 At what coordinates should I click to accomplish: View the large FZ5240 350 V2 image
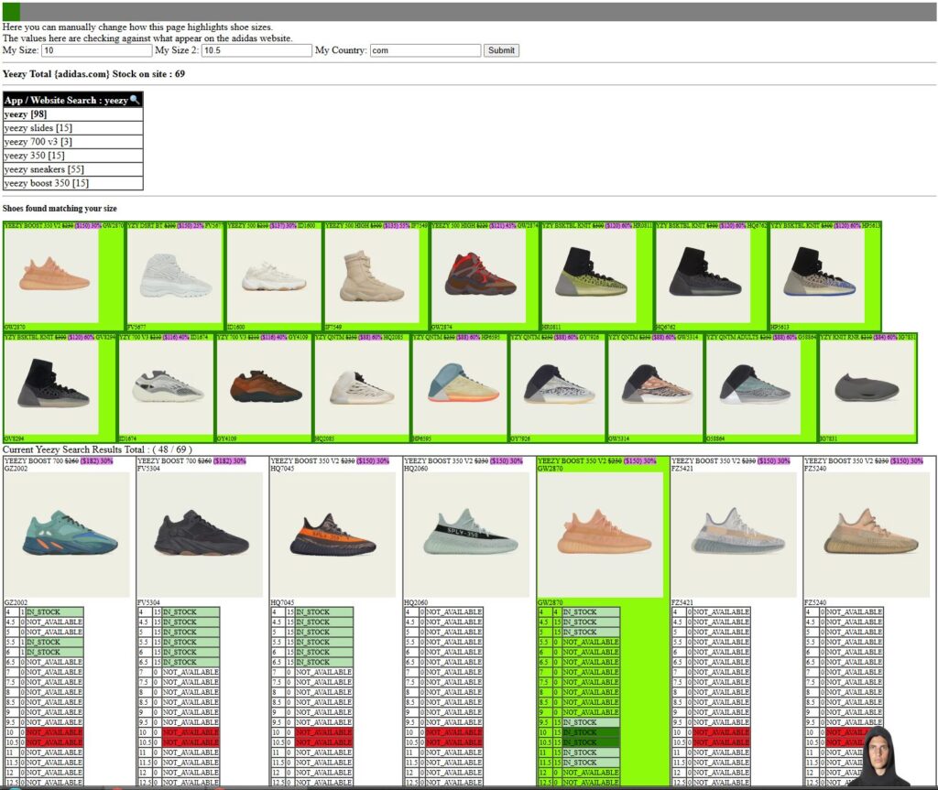[867, 535]
